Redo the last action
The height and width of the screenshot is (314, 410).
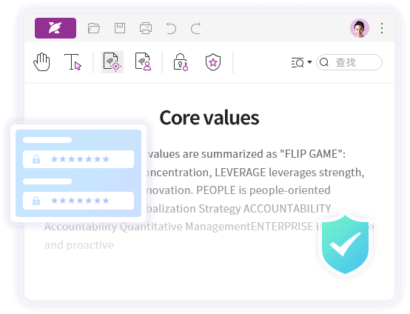(195, 28)
